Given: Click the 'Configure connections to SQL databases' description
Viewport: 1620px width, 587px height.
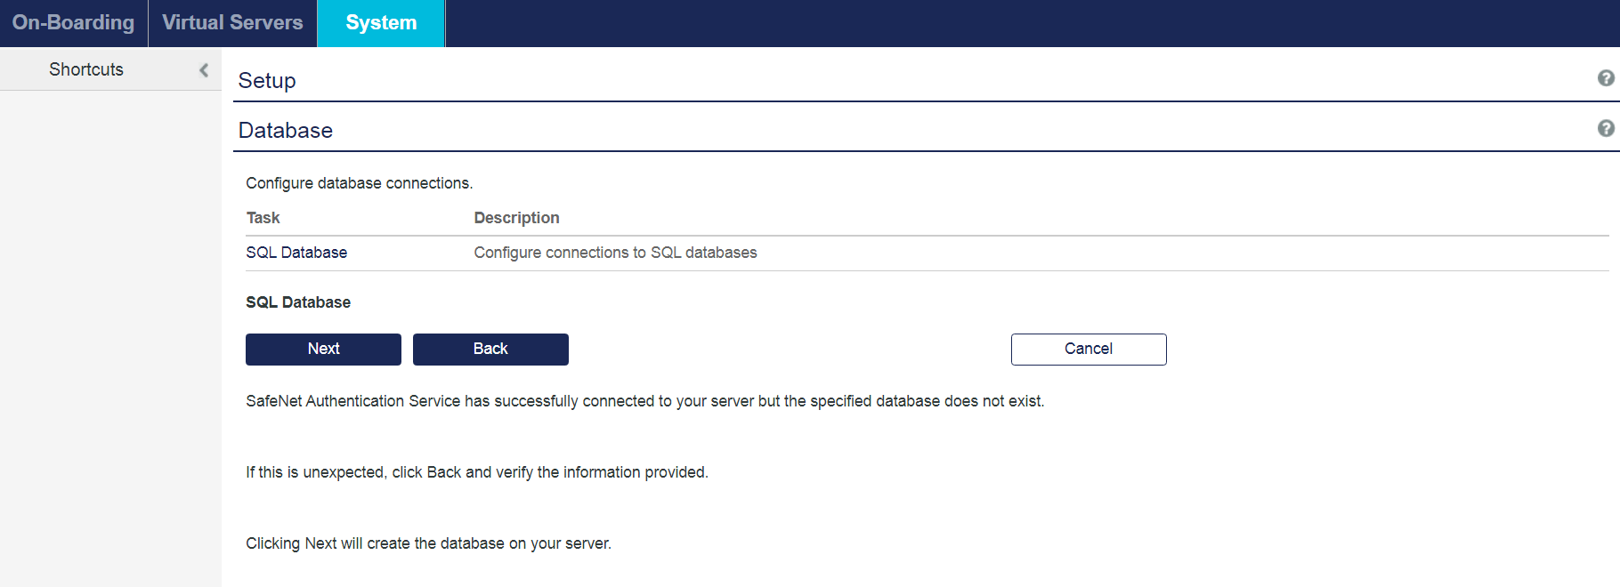Looking at the screenshot, I should (x=615, y=253).
